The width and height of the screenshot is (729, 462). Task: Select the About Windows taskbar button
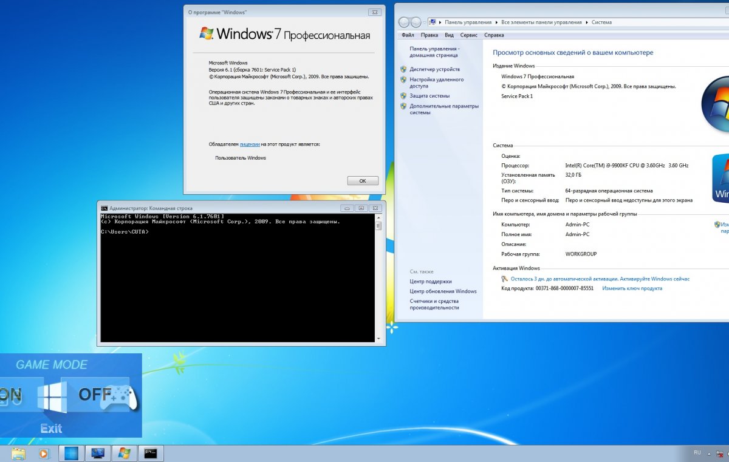(x=124, y=454)
